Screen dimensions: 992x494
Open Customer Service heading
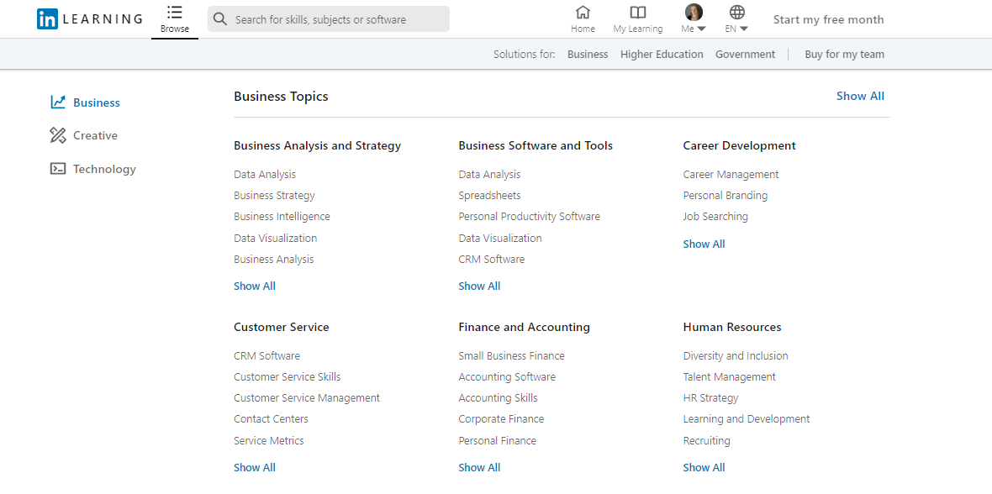(x=282, y=327)
